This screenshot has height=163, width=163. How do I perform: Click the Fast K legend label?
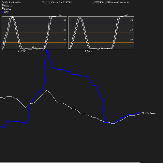(7, 9)
